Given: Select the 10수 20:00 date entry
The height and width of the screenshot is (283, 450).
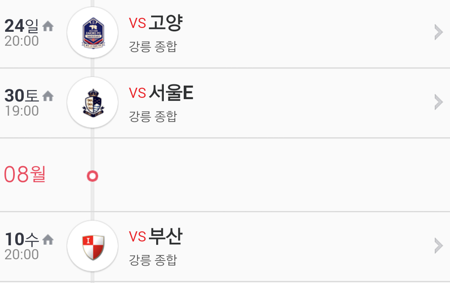Looking at the screenshot, I should [22, 246].
